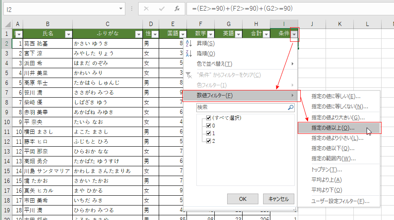Click the formula bar options dots
The image size is (394, 220).
click(132, 9)
